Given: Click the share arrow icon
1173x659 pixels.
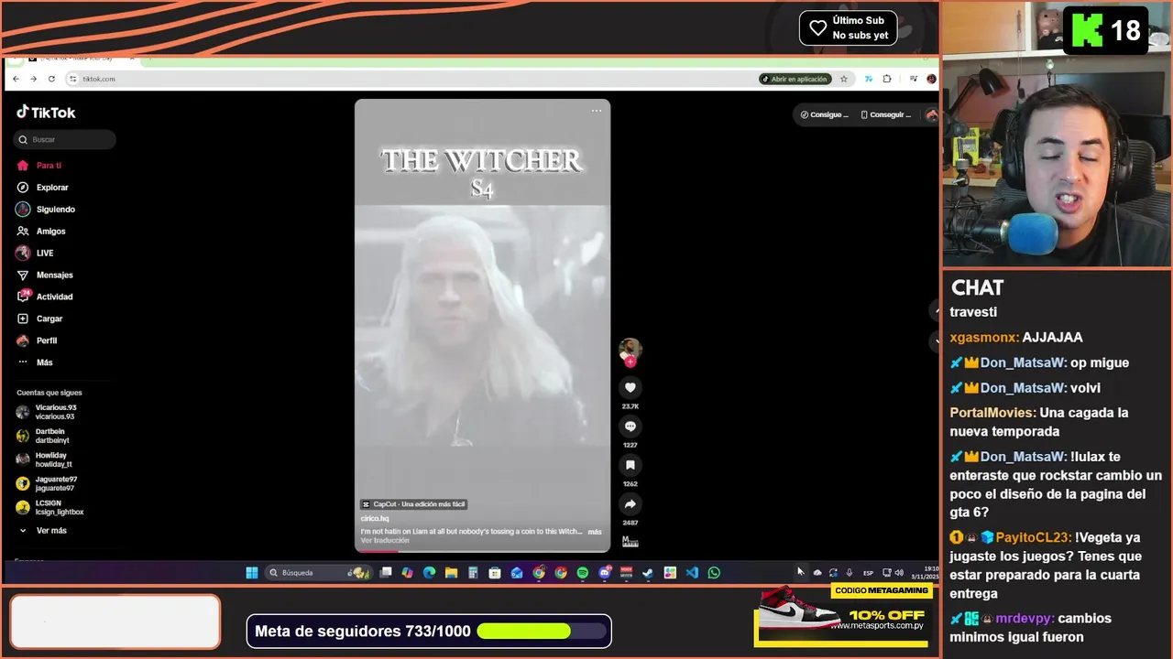Looking at the screenshot, I should 630,504.
